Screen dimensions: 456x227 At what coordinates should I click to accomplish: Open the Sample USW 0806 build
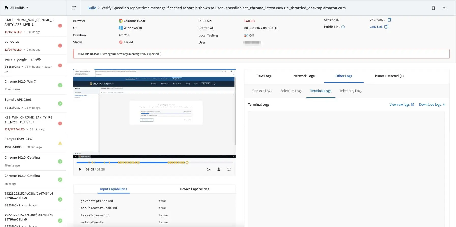[x=18, y=139]
